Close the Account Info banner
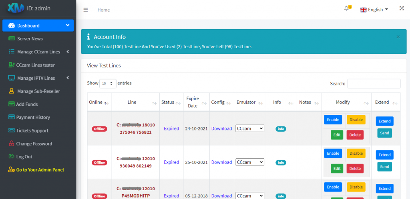Viewport: 410px width, 199px height. coord(398,37)
